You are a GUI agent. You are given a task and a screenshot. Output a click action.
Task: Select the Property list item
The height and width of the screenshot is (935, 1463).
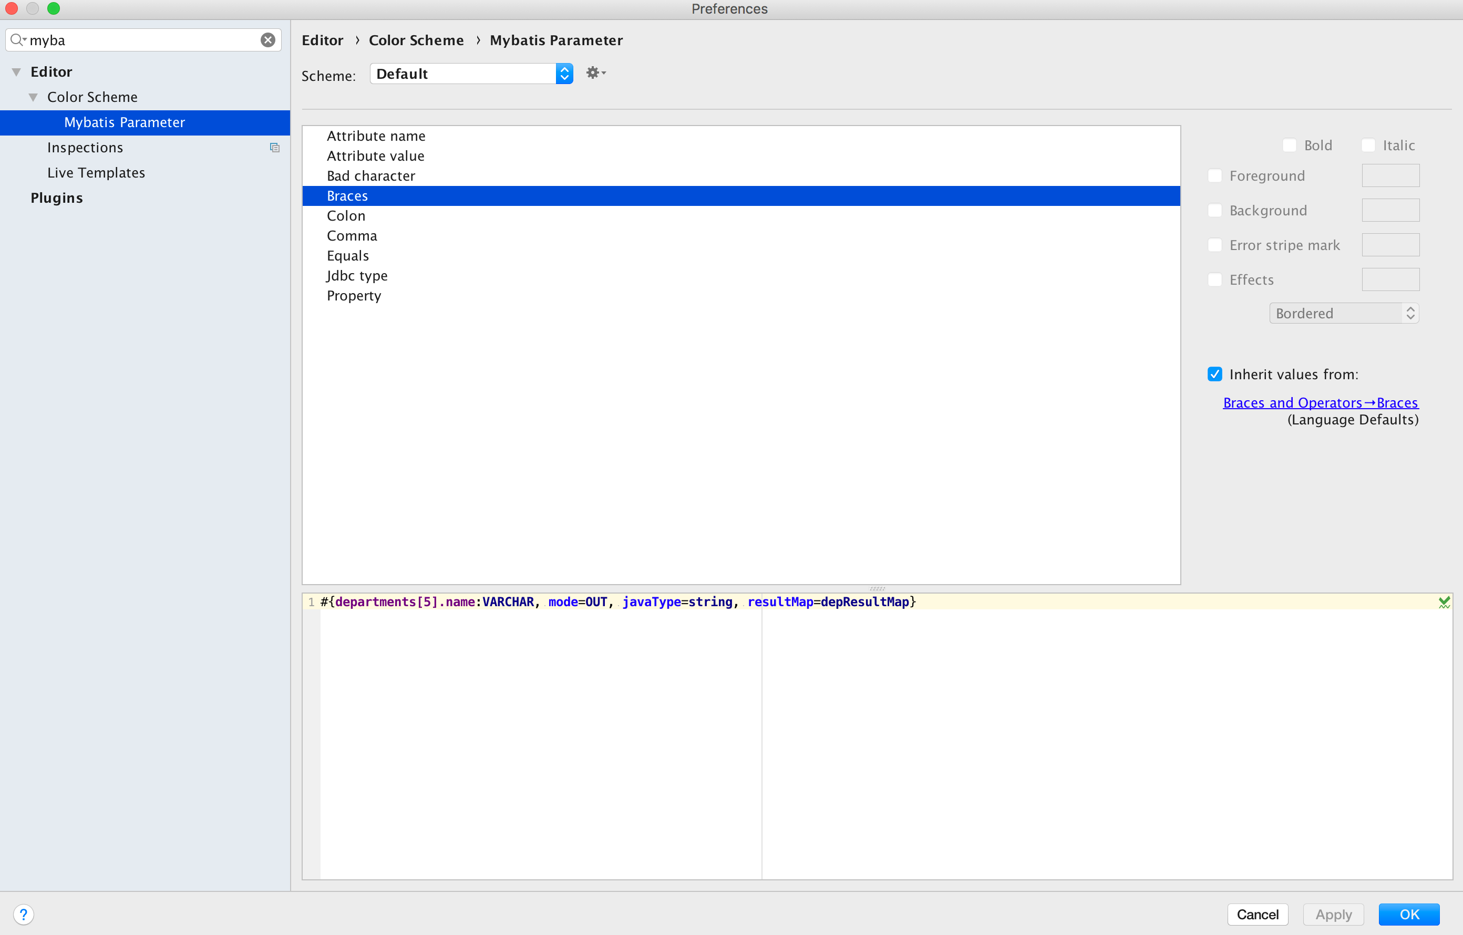point(740,296)
